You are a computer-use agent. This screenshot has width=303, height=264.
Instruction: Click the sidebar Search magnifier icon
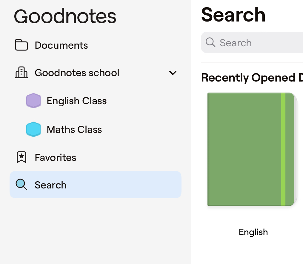(x=21, y=185)
